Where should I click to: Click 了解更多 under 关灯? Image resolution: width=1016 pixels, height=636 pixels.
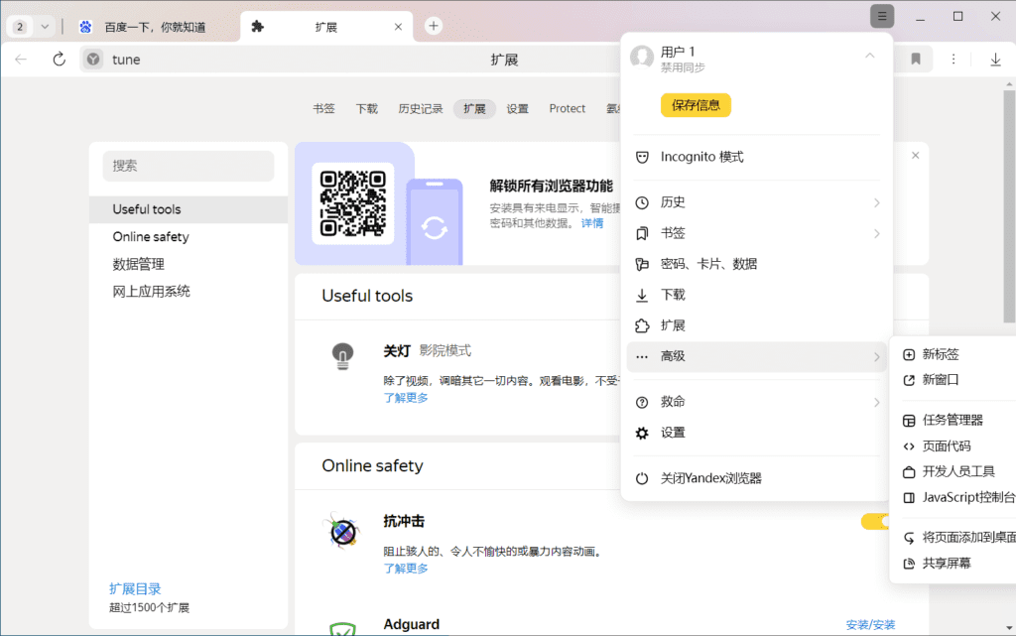tap(406, 398)
